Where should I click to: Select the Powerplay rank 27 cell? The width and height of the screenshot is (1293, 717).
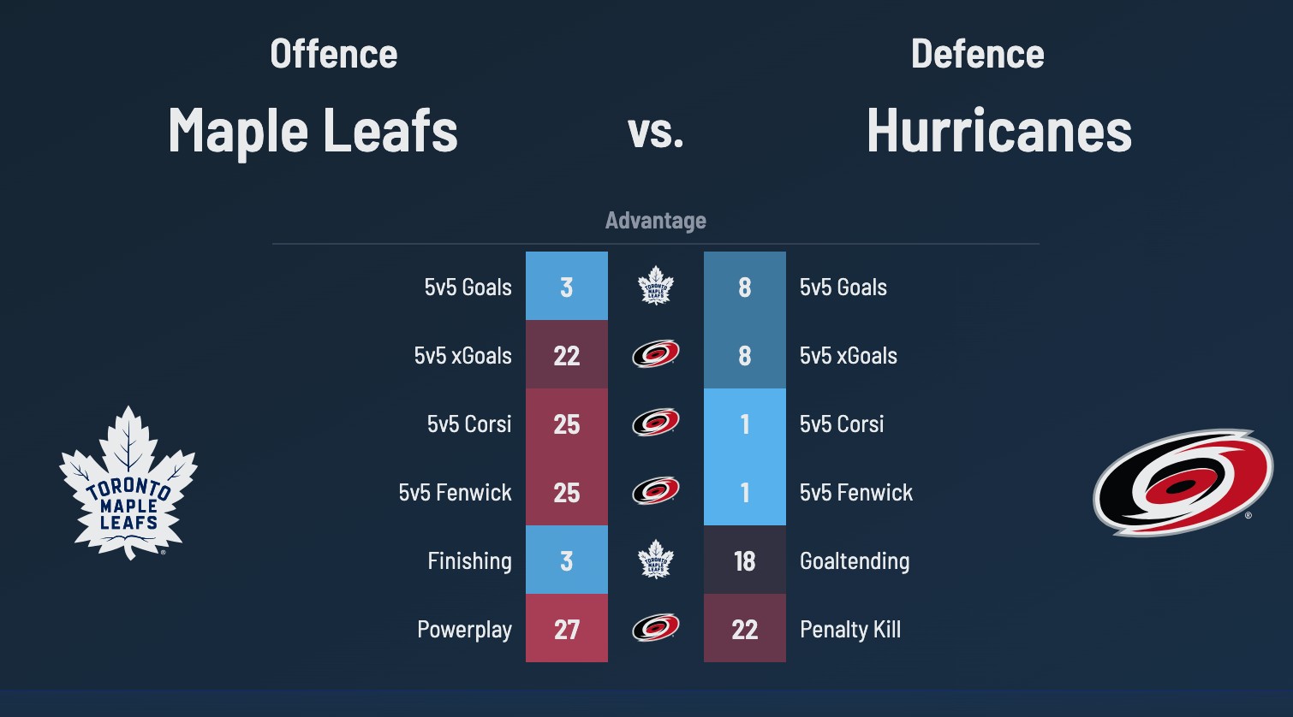pos(567,628)
